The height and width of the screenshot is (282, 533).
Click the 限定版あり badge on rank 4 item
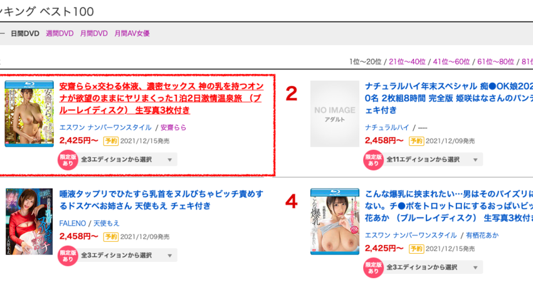(x=373, y=268)
